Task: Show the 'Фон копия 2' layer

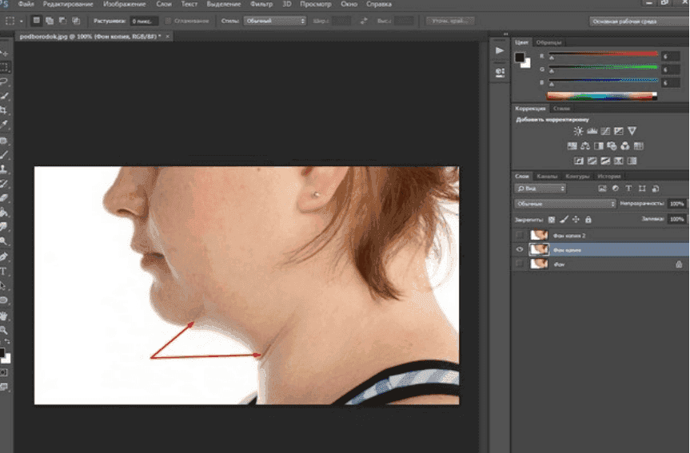Action: (x=520, y=235)
